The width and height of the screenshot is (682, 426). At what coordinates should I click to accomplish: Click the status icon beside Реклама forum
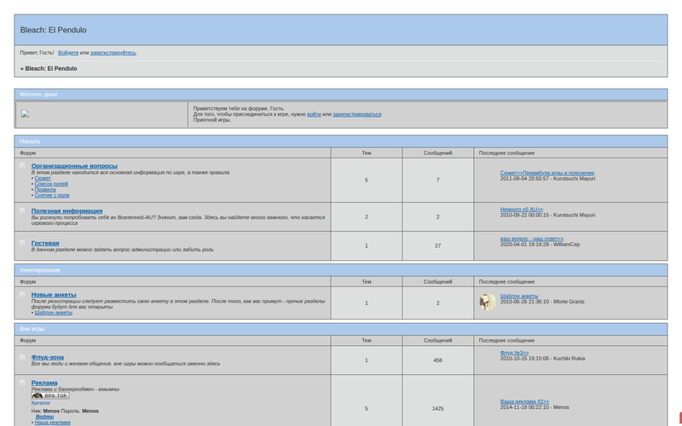(x=23, y=383)
